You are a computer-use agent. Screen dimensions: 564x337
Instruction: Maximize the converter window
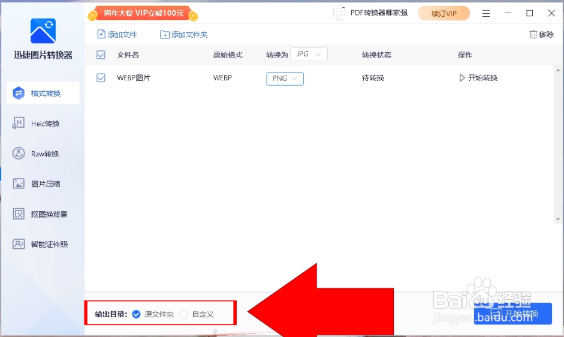pos(529,13)
